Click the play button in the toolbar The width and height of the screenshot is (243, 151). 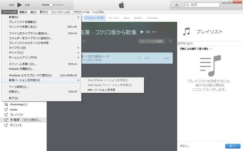19,5
